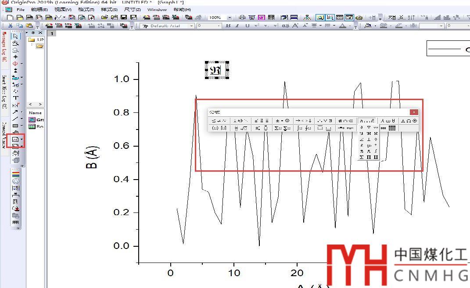Select the Pointer arrow tool
This screenshot has width=470, height=288.
pyautogui.click(x=16, y=36)
